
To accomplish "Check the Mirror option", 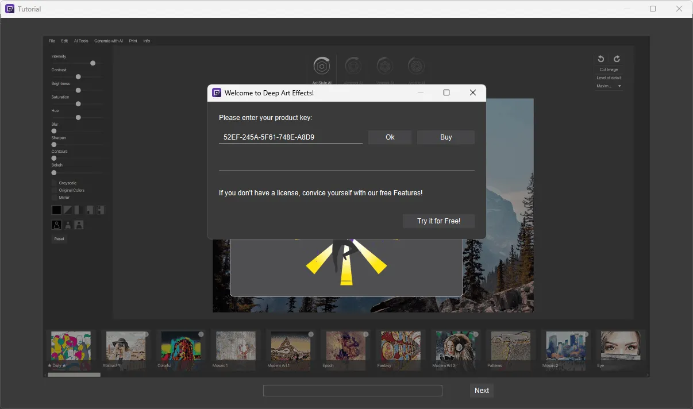I will tap(55, 197).
